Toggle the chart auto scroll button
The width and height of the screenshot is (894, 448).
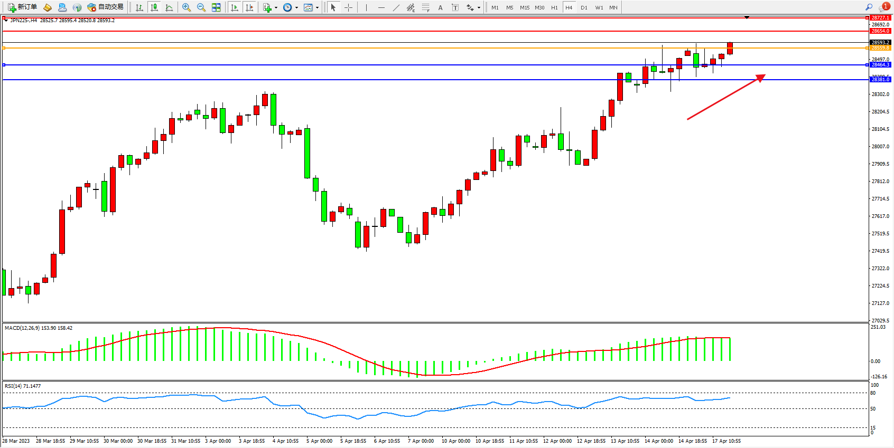(x=235, y=7)
